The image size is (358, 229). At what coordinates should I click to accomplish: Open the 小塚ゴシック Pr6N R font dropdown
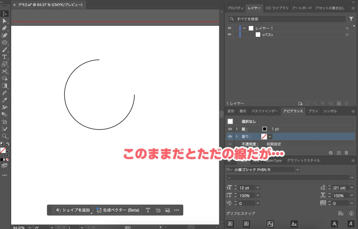297,169
